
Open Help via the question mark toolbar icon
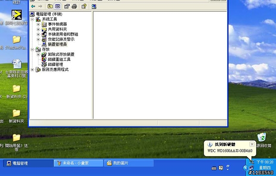(84, 6)
